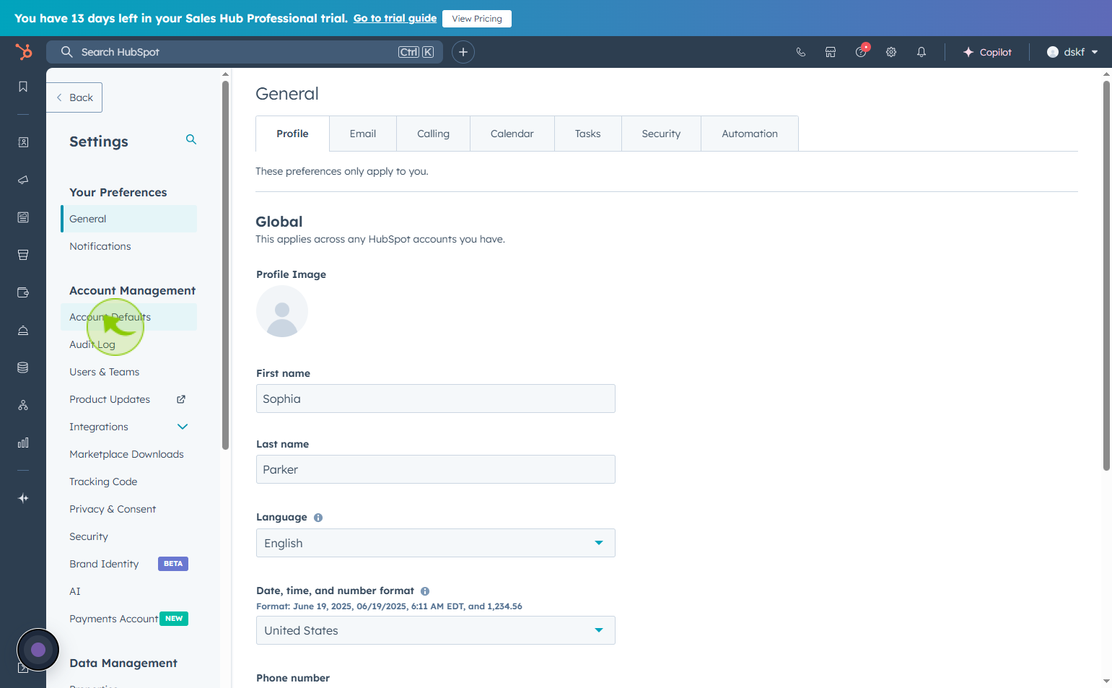
Task: Click the HubSpot sprocket logo
Action: click(x=24, y=52)
